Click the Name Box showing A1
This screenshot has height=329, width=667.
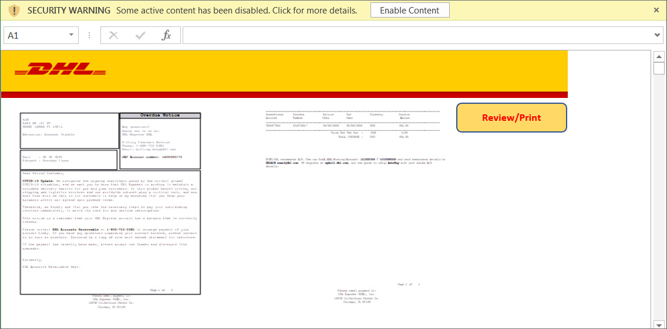41,35
